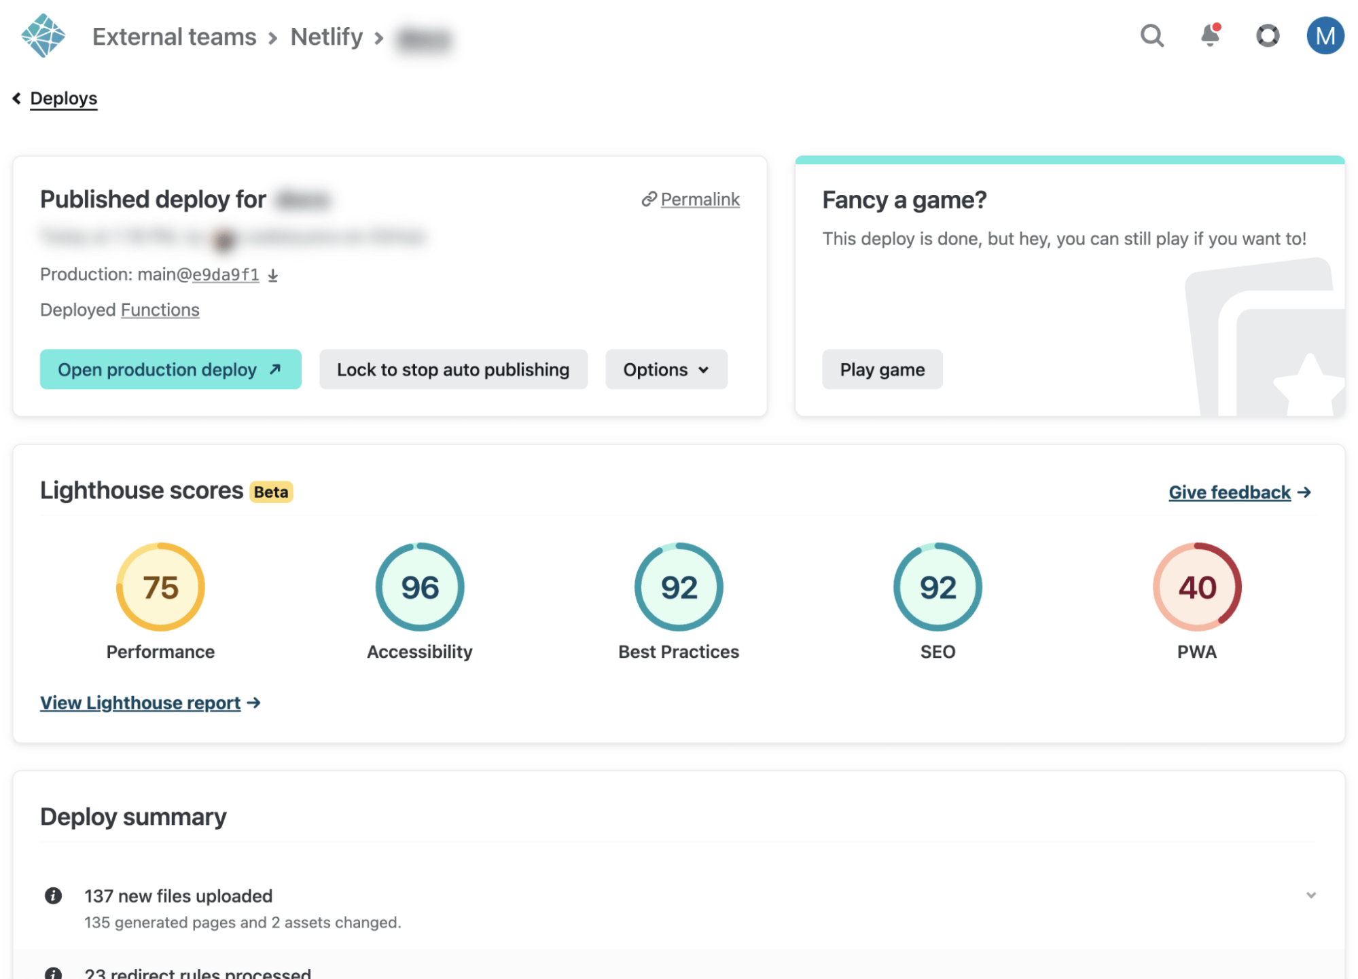
Task: Click the Performance score circle 75
Action: 160,587
